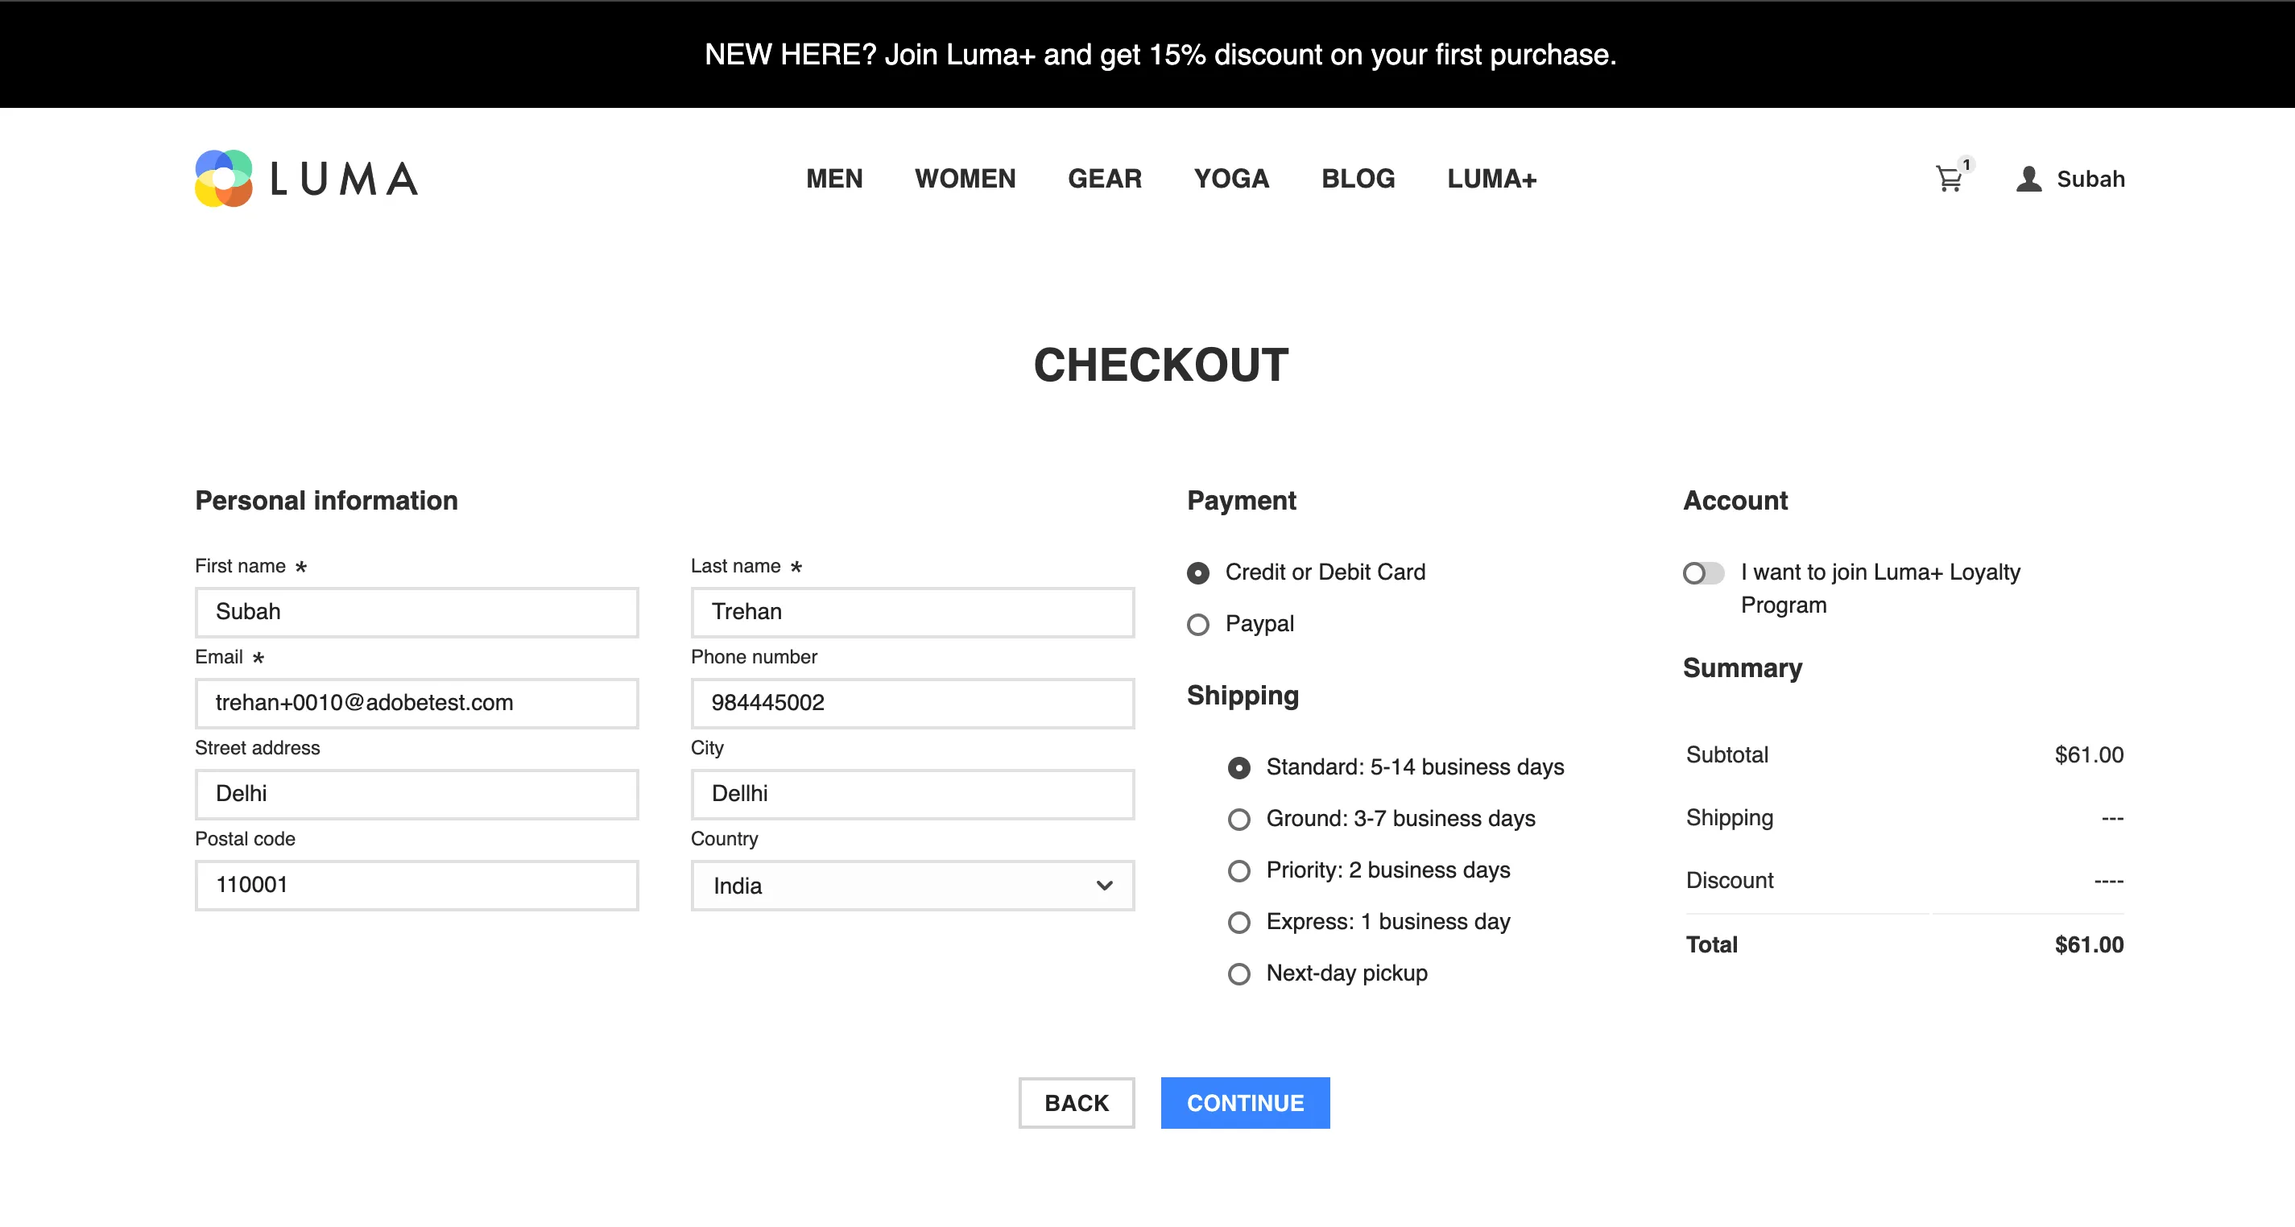Go to the BLOG page
2295x1227 pixels.
(x=1358, y=179)
